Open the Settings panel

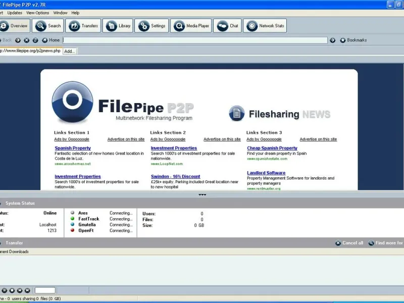tap(151, 26)
